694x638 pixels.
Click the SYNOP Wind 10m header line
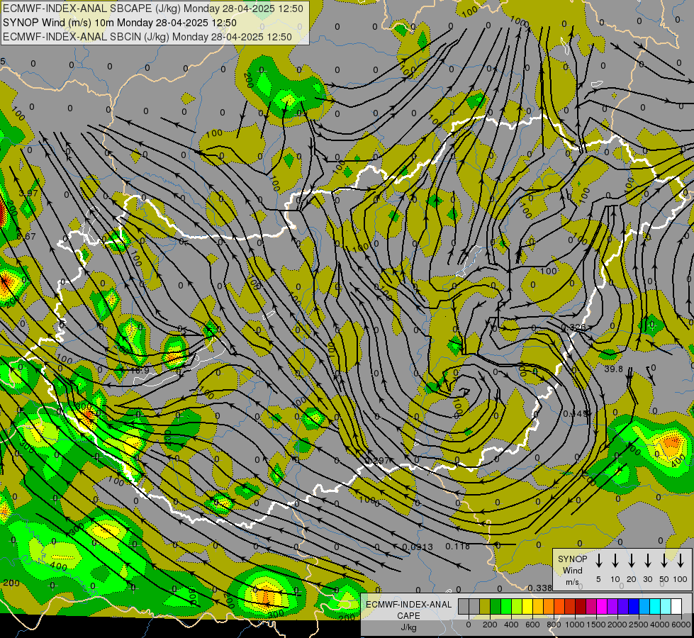pos(120,23)
